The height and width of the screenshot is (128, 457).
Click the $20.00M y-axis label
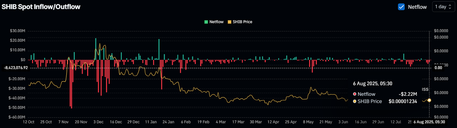17,40
